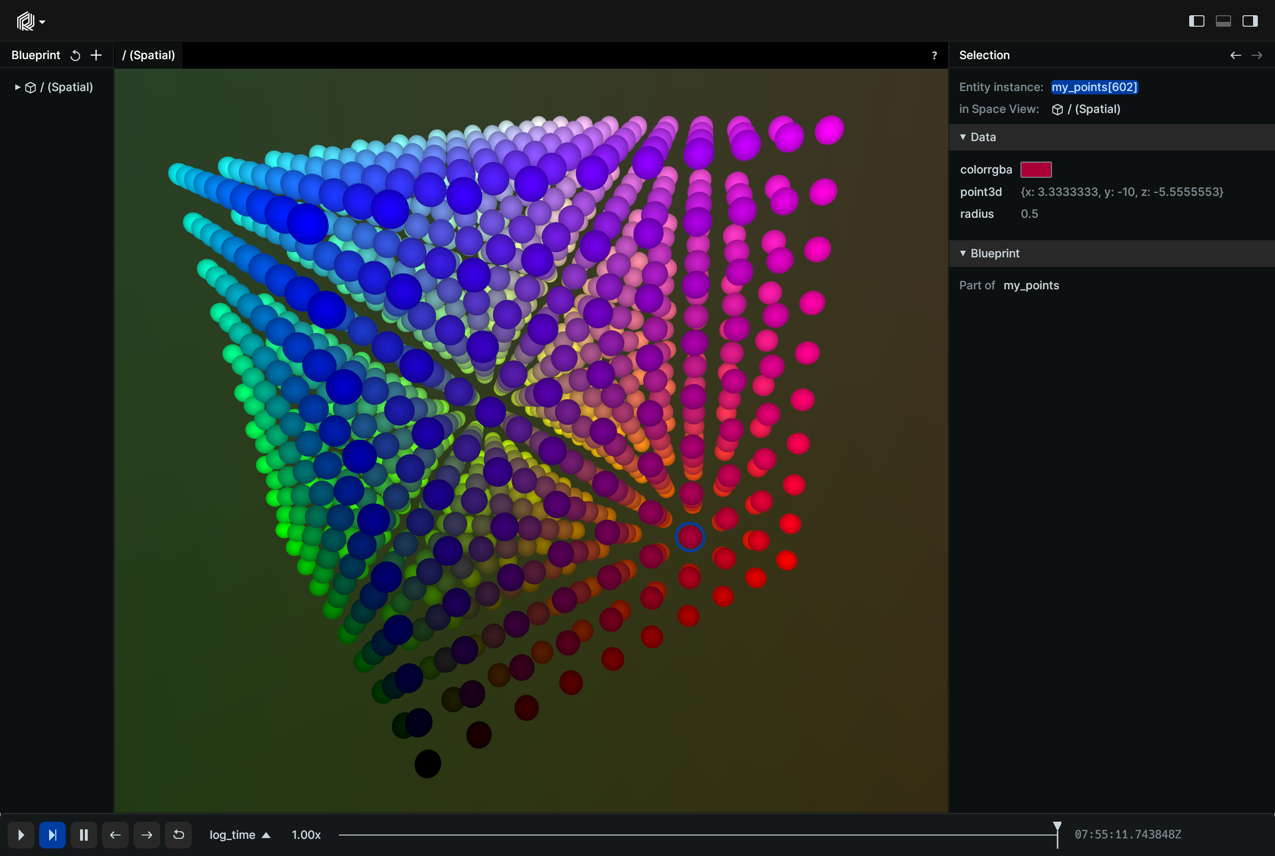Expand the / (Spatial) tree item
Image resolution: width=1275 pixels, height=856 pixels.
[18, 87]
